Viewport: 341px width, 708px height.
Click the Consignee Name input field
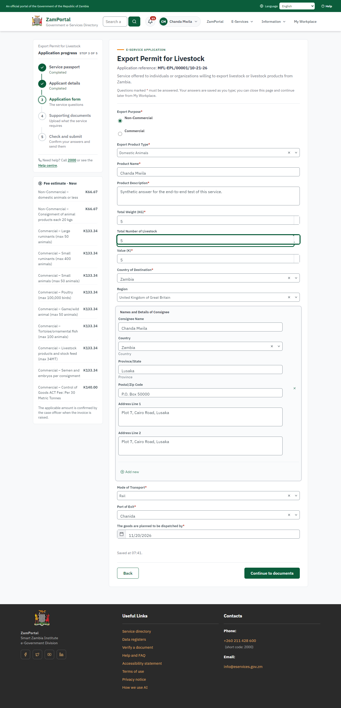coord(200,327)
